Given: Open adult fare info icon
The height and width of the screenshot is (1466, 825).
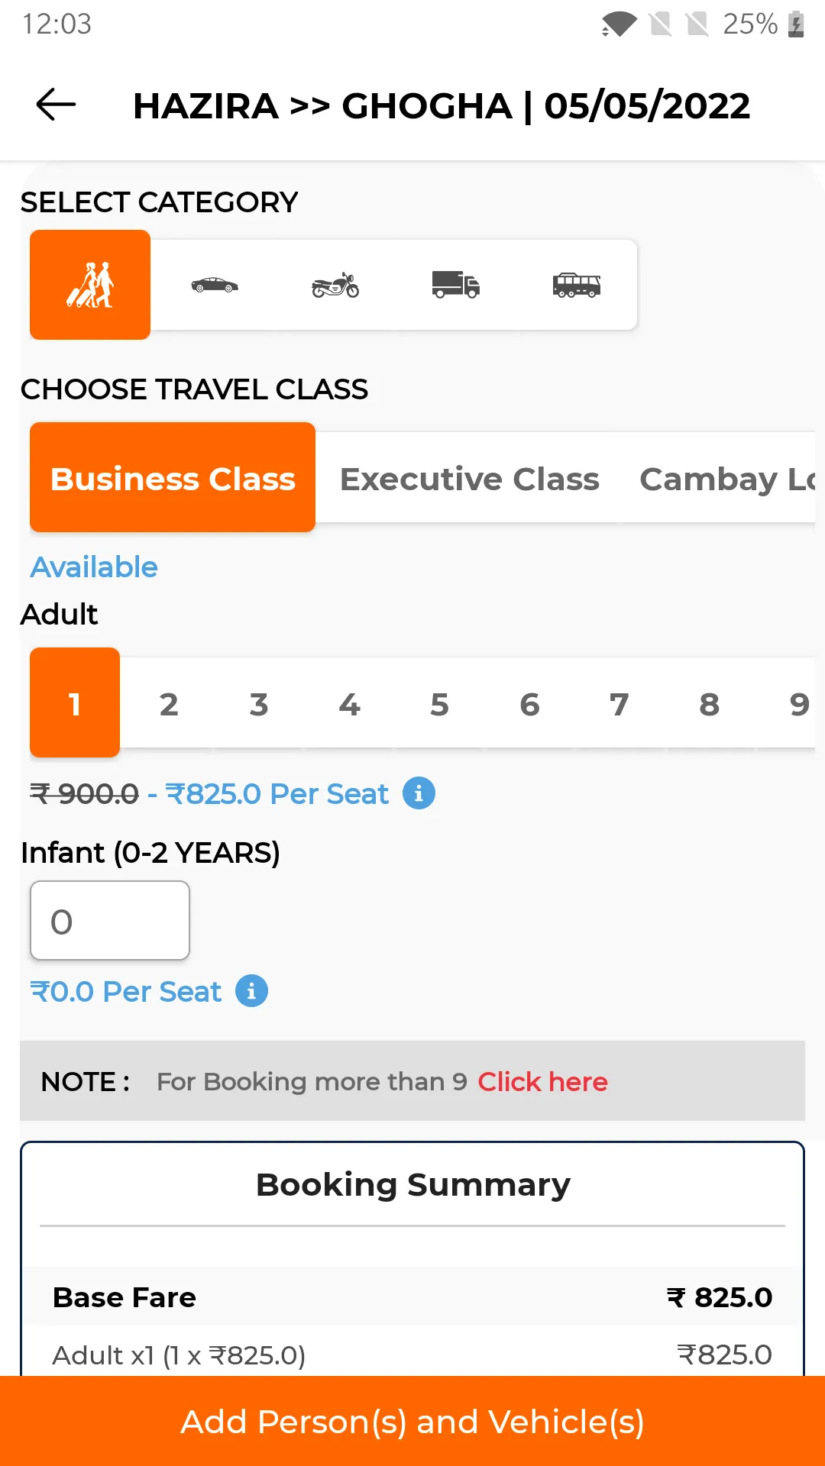Looking at the screenshot, I should click(419, 793).
